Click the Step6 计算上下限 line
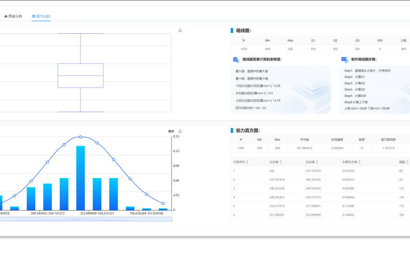Image resolution: width=410 pixels, height=272 pixels. coord(356,102)
